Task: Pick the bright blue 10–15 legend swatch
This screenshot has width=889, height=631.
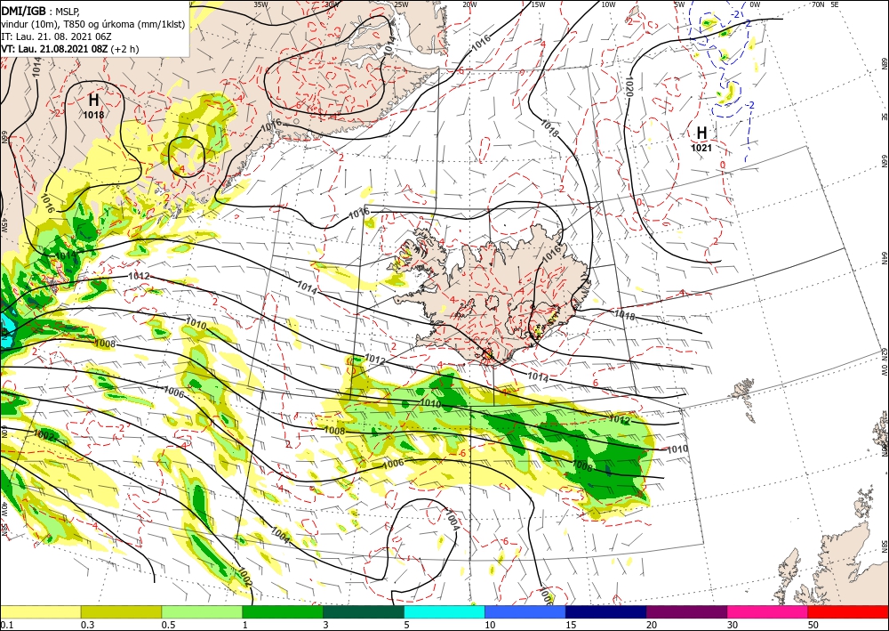Action: point(525,611)
